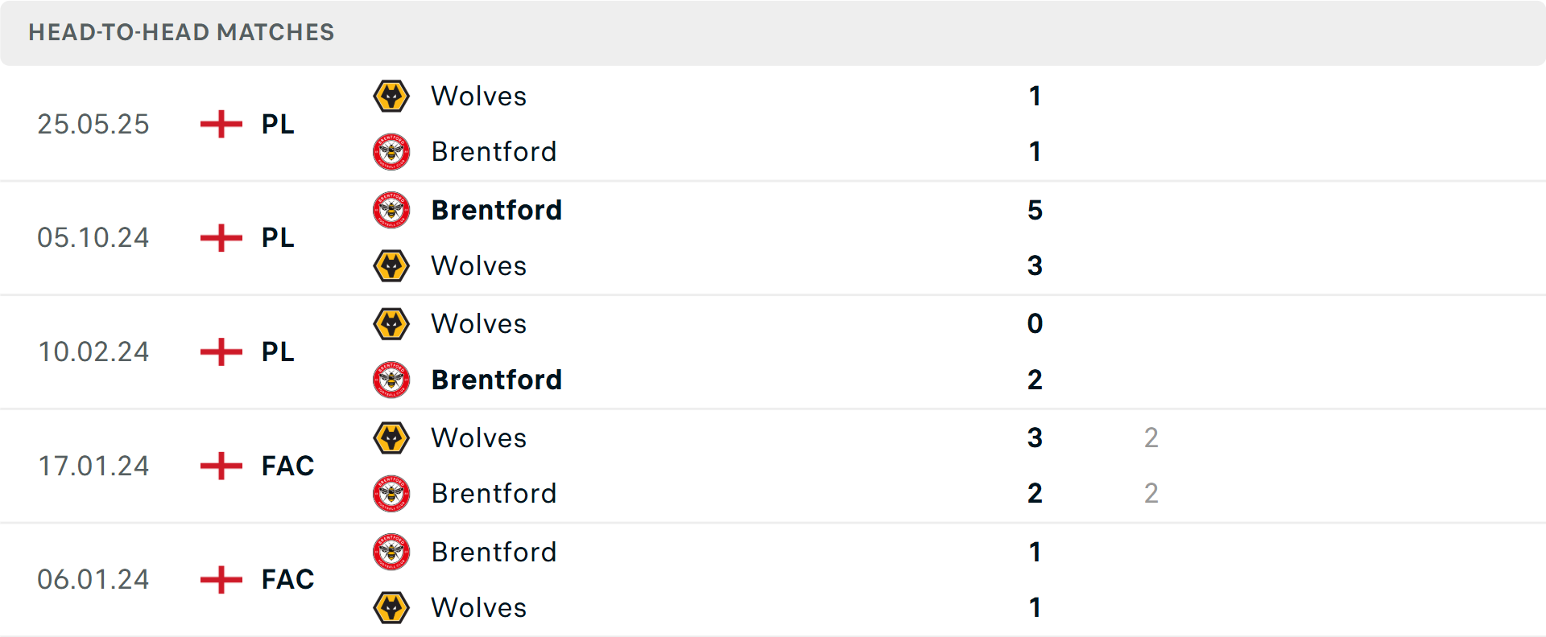This screenshot has height=637, width=1546.
Task: Open Wolves team name in 06.01.24 match
Action: click(478, 608)
